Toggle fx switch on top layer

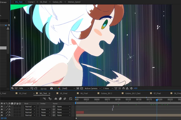[x=10, y=106]
